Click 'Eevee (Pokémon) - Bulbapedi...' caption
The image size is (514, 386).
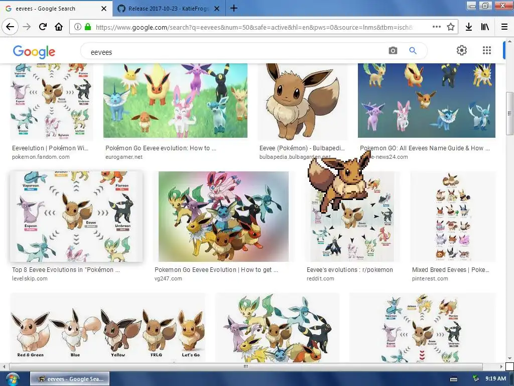point(302,148)
